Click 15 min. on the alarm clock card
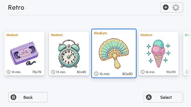This screenshot has height=107, width=191. [x=61, y=72]
